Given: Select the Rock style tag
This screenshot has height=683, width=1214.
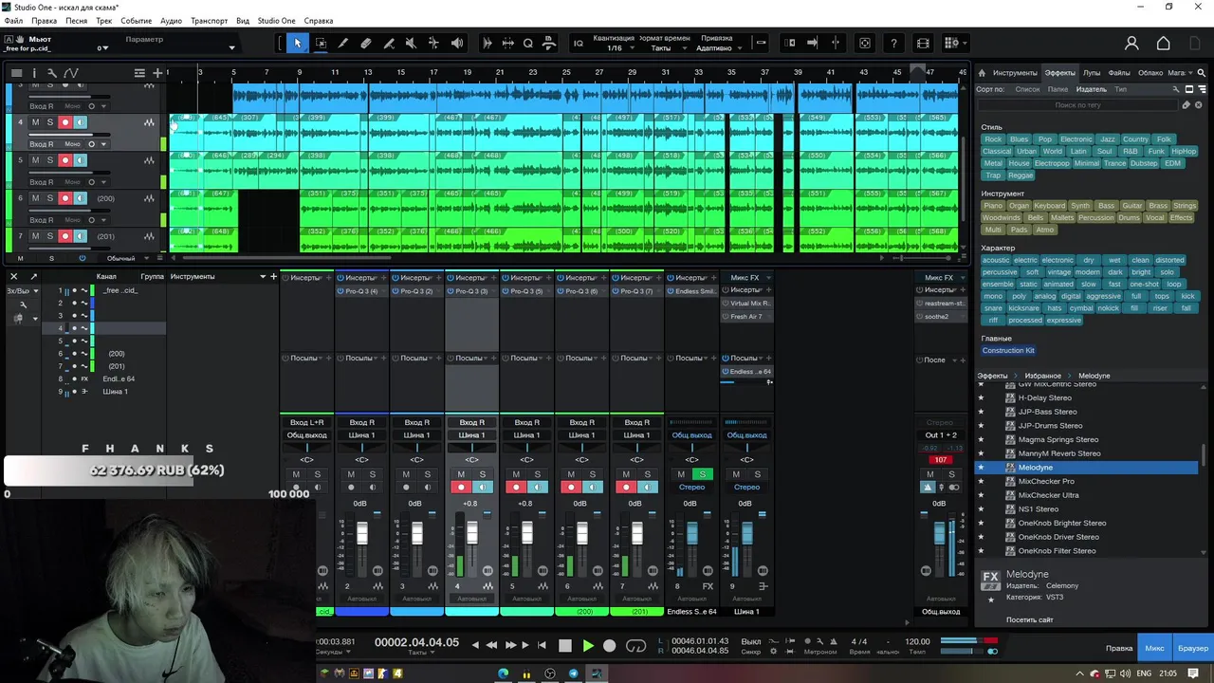Looking at the screenshot, I should coord(993,139).
